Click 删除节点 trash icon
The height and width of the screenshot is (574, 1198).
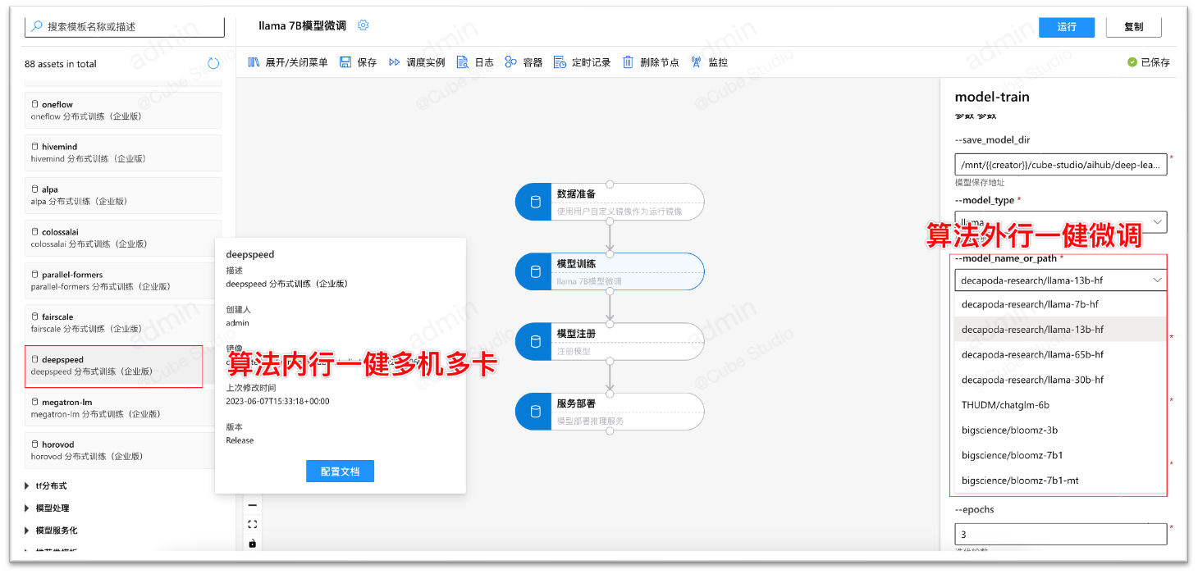628,62
